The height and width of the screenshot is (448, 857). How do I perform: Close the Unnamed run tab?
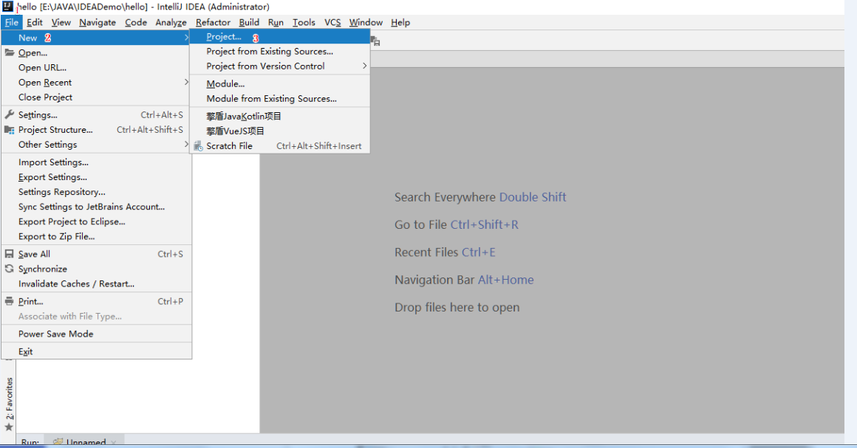(114, 443)
